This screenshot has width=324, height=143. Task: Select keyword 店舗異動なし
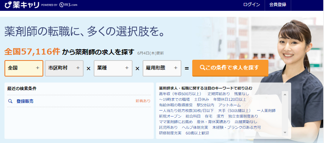coord(246,122)
